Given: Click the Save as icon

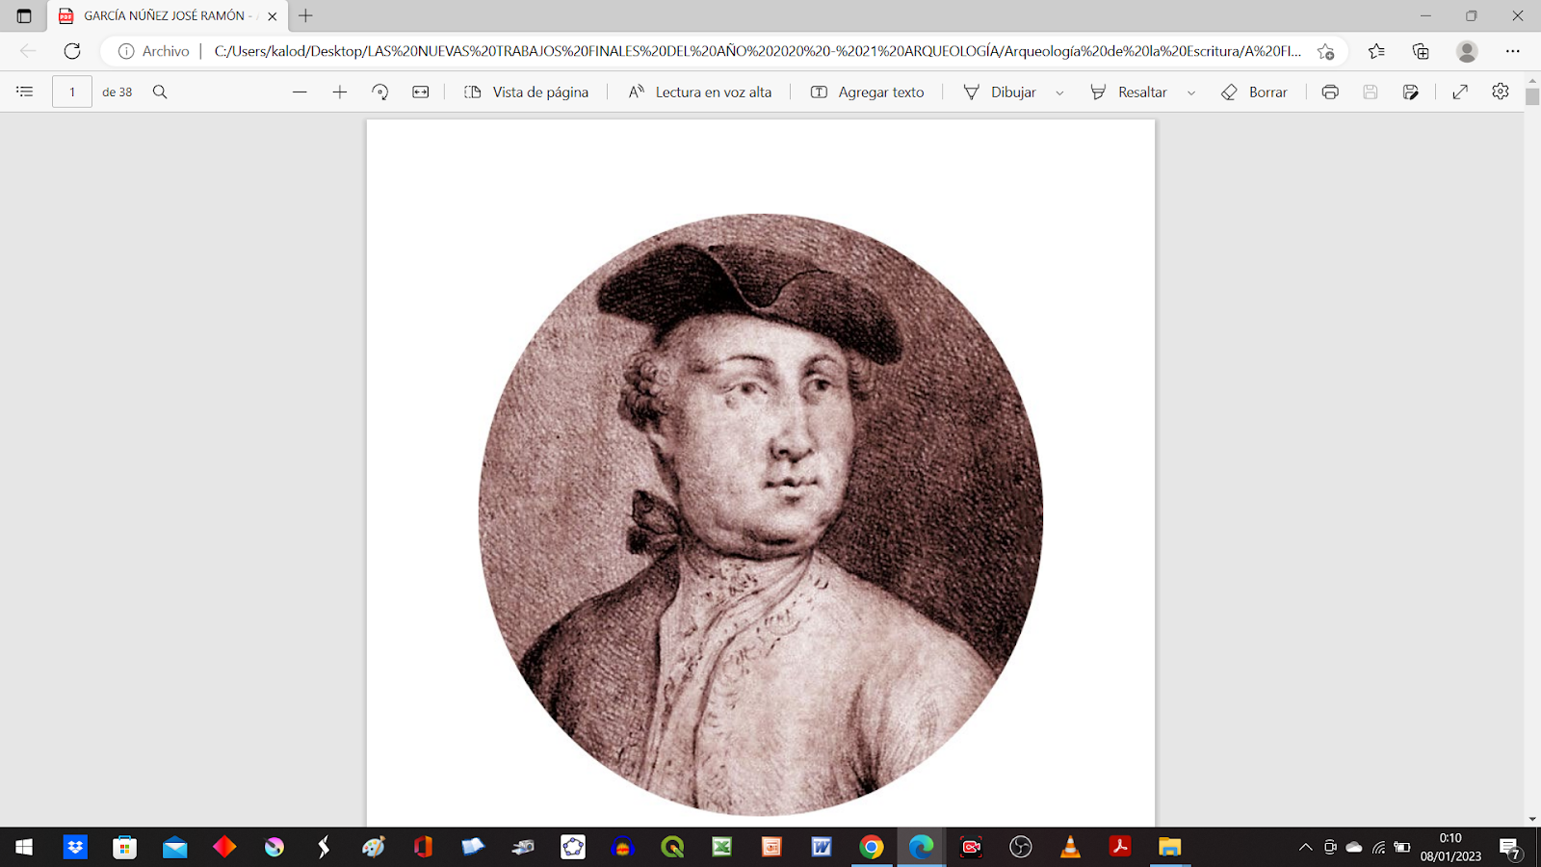Looking at the screenshot, I should coord(1411,92).
